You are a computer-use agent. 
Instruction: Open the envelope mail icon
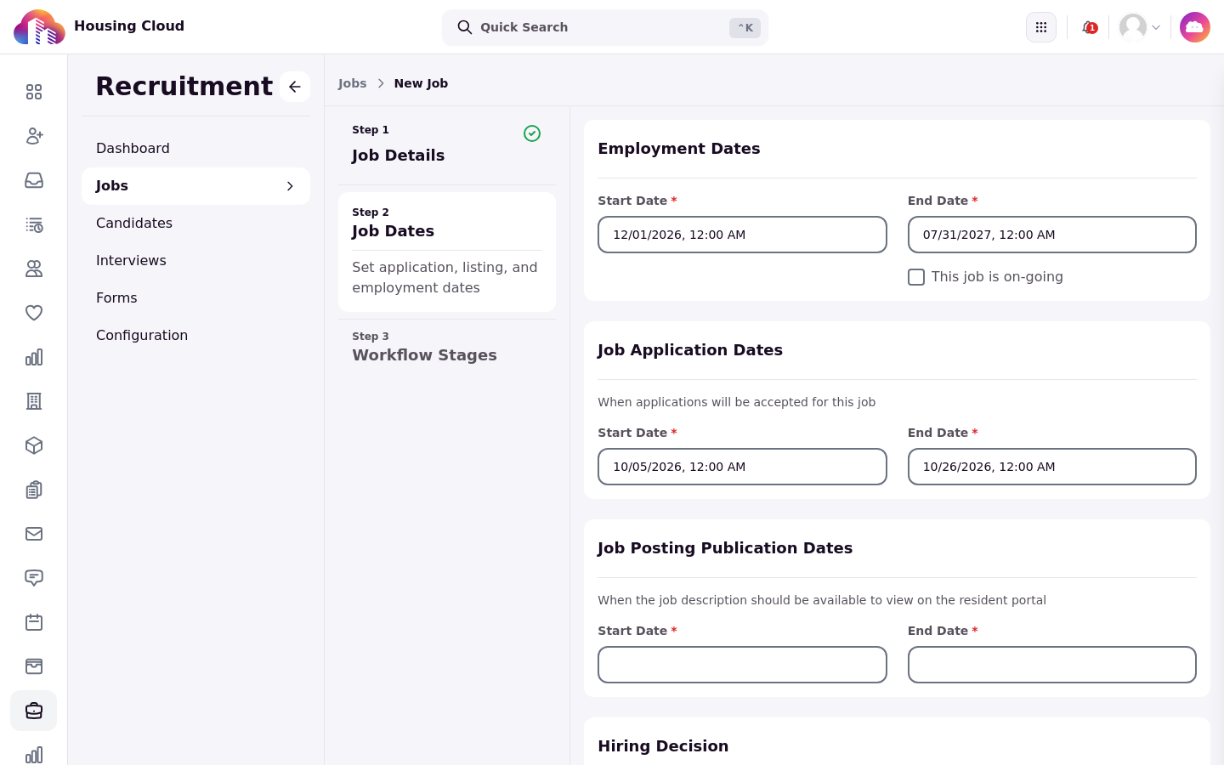click(34, 534)
